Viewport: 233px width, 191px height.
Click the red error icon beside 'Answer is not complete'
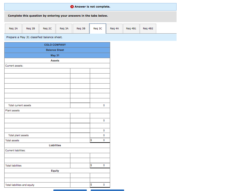point(72,7)
